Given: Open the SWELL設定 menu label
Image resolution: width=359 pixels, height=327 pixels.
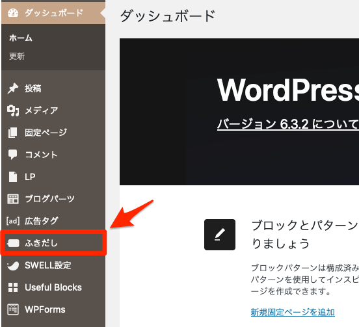Looking at the screenshot, I should coord(48,265).
